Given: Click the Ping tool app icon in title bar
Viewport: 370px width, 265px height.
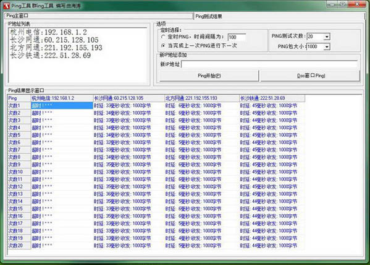Looking at the screenshot, I should pyautogui.click(x=6, y=6).
